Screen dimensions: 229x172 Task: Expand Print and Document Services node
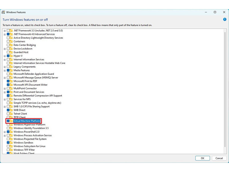(5, 92)
